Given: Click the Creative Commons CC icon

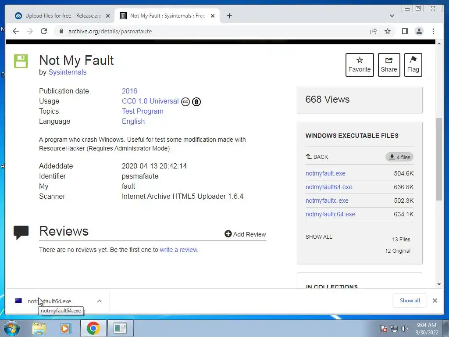Looking at the screenshot, I should (x=185, y=102).
